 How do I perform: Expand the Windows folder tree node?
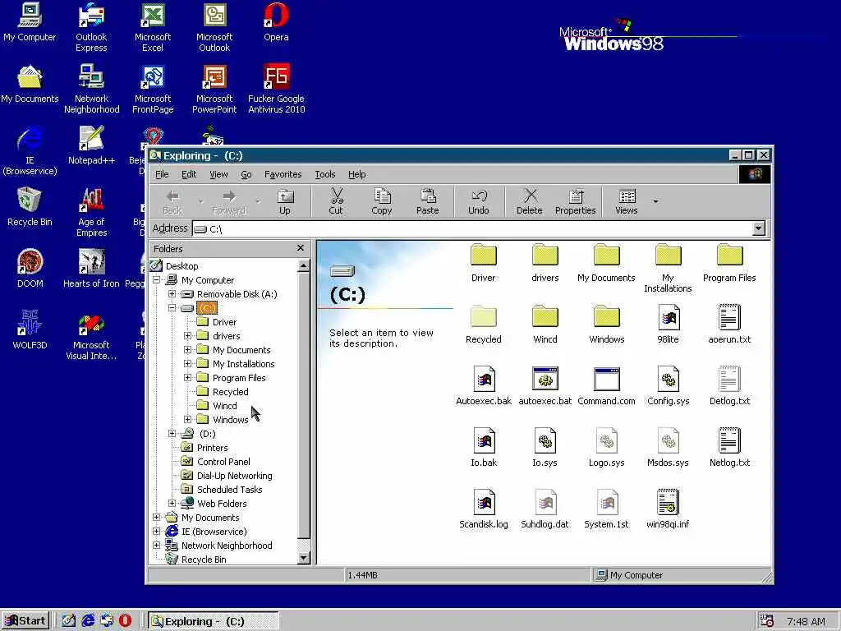(187, 420)
